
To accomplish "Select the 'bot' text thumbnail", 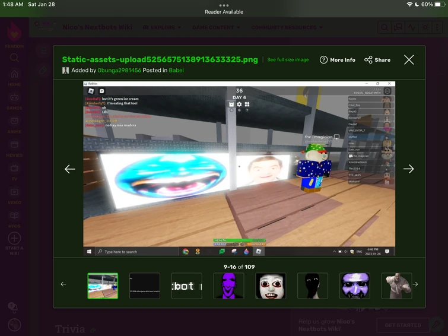I will 187,286.
